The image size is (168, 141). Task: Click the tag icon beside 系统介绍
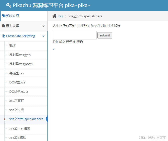coord(4,16)
